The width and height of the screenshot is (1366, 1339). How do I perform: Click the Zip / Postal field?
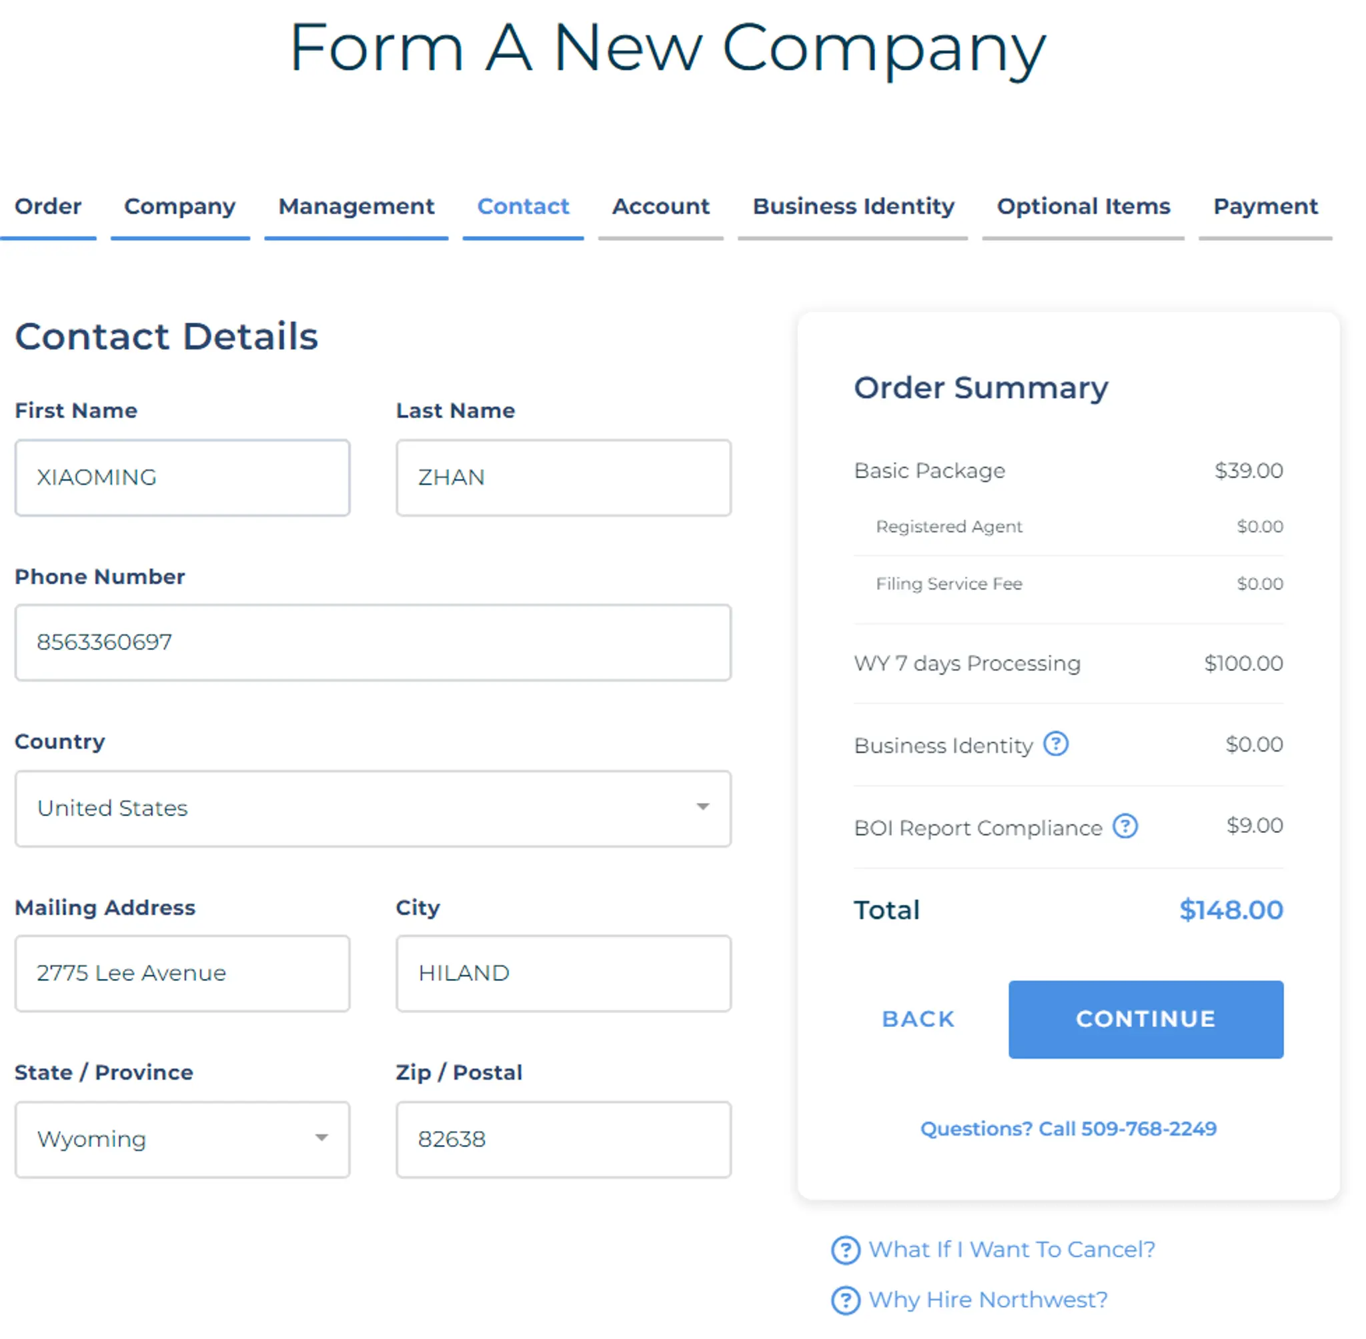[x=564, y=1138]
